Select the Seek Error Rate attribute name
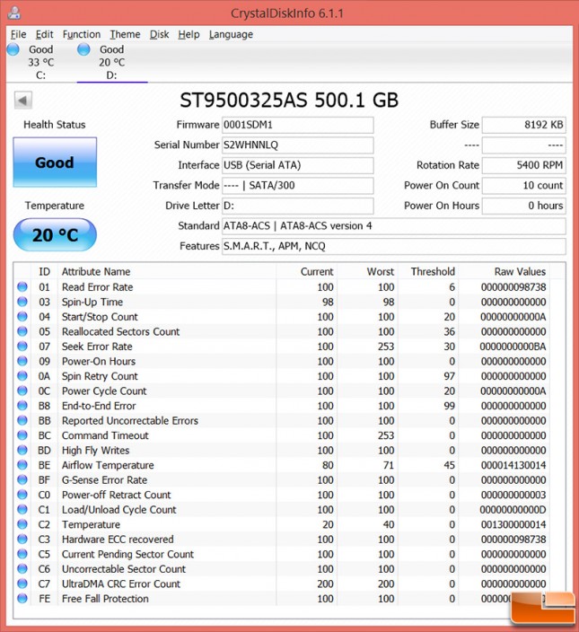The width and height of the screenshot is (579, 632). (x=97, y=347)
